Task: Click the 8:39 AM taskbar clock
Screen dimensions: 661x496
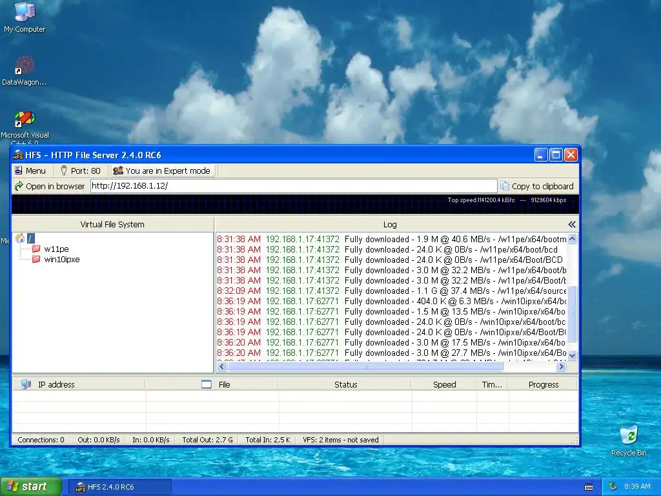Action: click(x=637, y=486)
